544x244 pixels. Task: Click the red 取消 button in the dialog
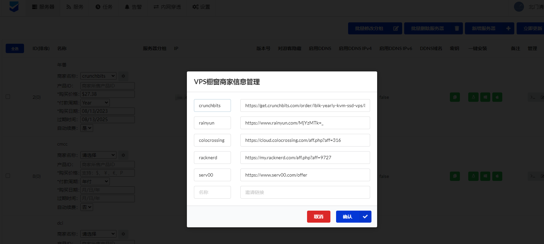[319, 217]
